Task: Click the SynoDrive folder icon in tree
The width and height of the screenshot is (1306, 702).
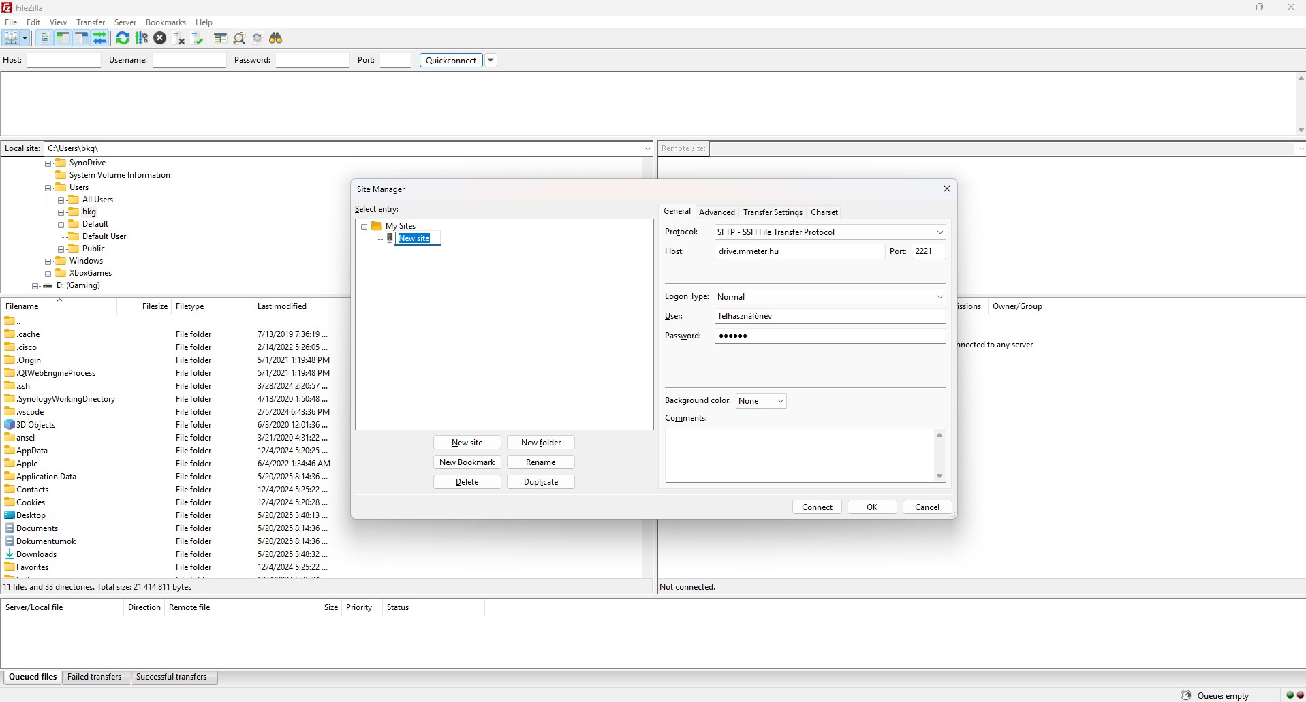Action: click(61, 163)
